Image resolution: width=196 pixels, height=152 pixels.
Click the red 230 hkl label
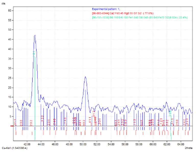21,122
